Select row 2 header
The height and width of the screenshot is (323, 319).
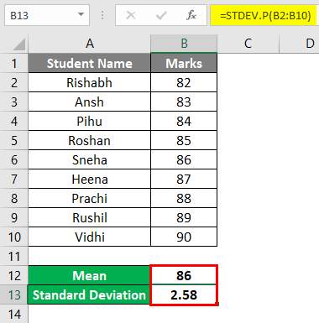pos(14,83)
